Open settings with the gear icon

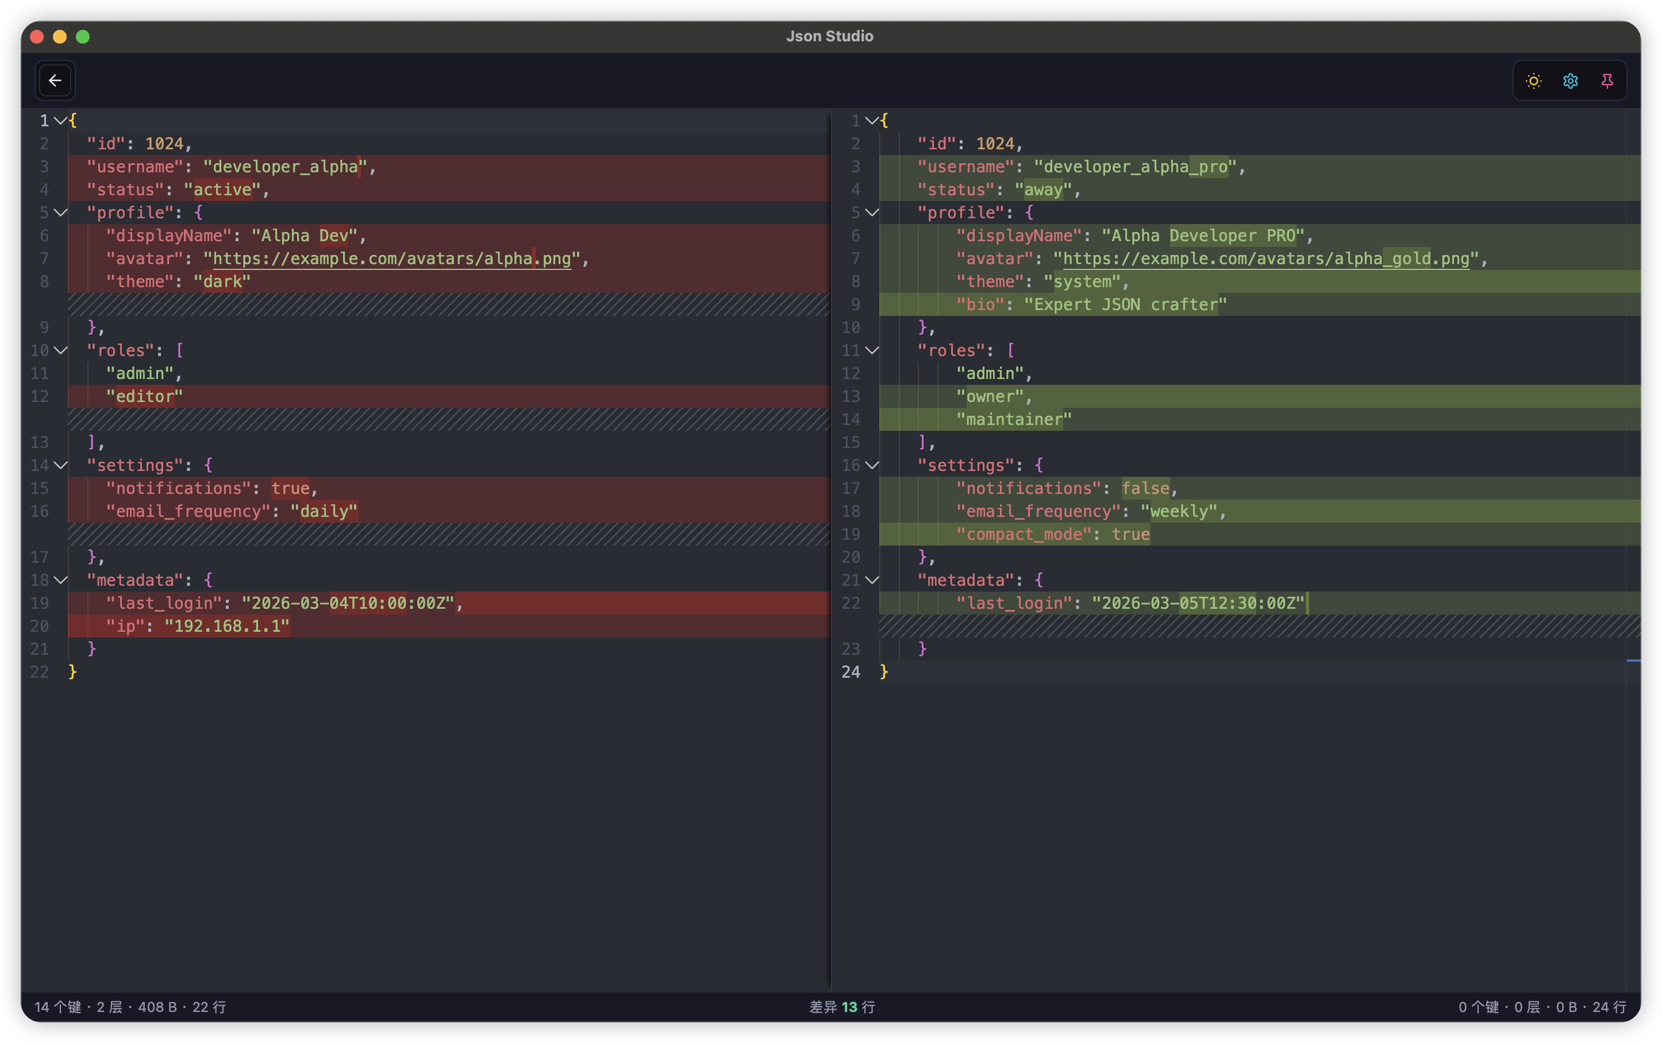(1570, 81)
